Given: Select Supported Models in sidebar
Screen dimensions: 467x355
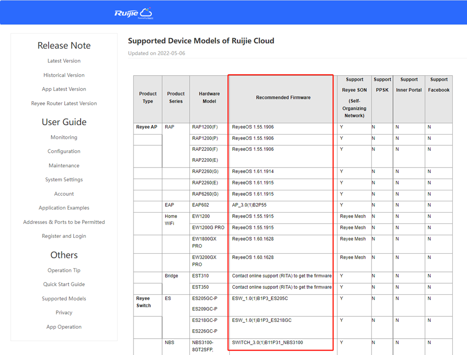Looking at the screenshot, I should [64, 299].
